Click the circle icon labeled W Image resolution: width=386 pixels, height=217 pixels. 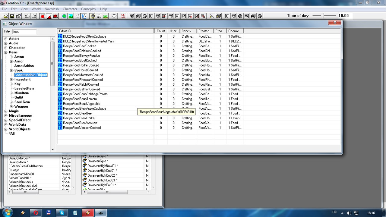[x=260, y=16]
